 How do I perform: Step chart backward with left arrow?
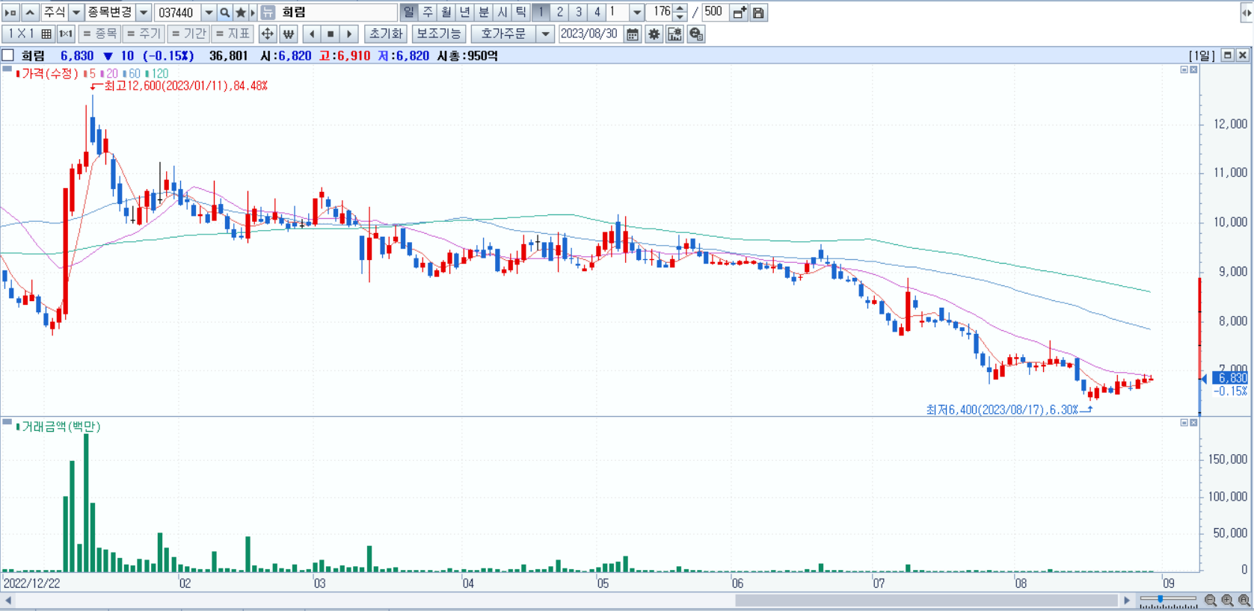[312, 34]
